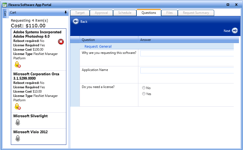The image size is (243, 150).
Task: Click the Next arrow icon
Action: click(235, 31)
